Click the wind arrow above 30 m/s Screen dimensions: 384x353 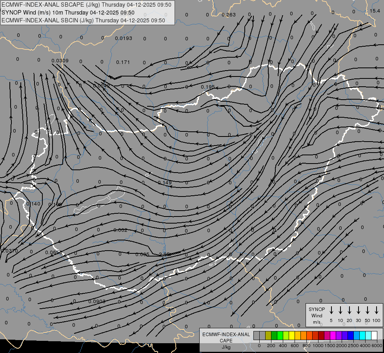pos(358,310)
